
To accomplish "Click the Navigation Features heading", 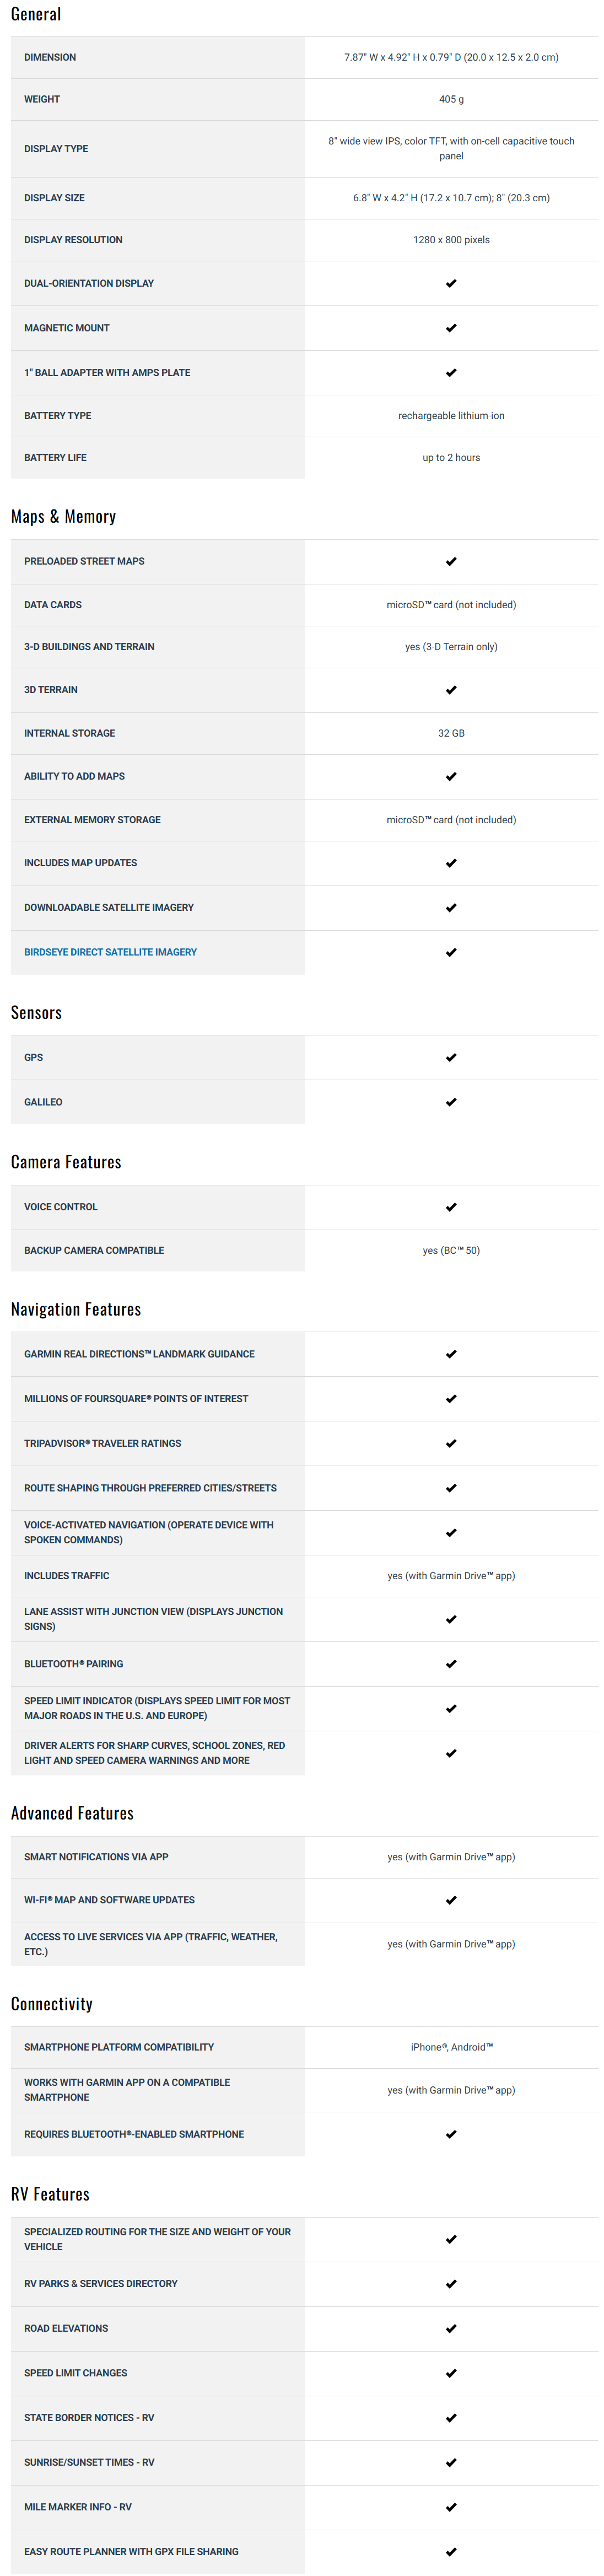I will pos(76,1309).
